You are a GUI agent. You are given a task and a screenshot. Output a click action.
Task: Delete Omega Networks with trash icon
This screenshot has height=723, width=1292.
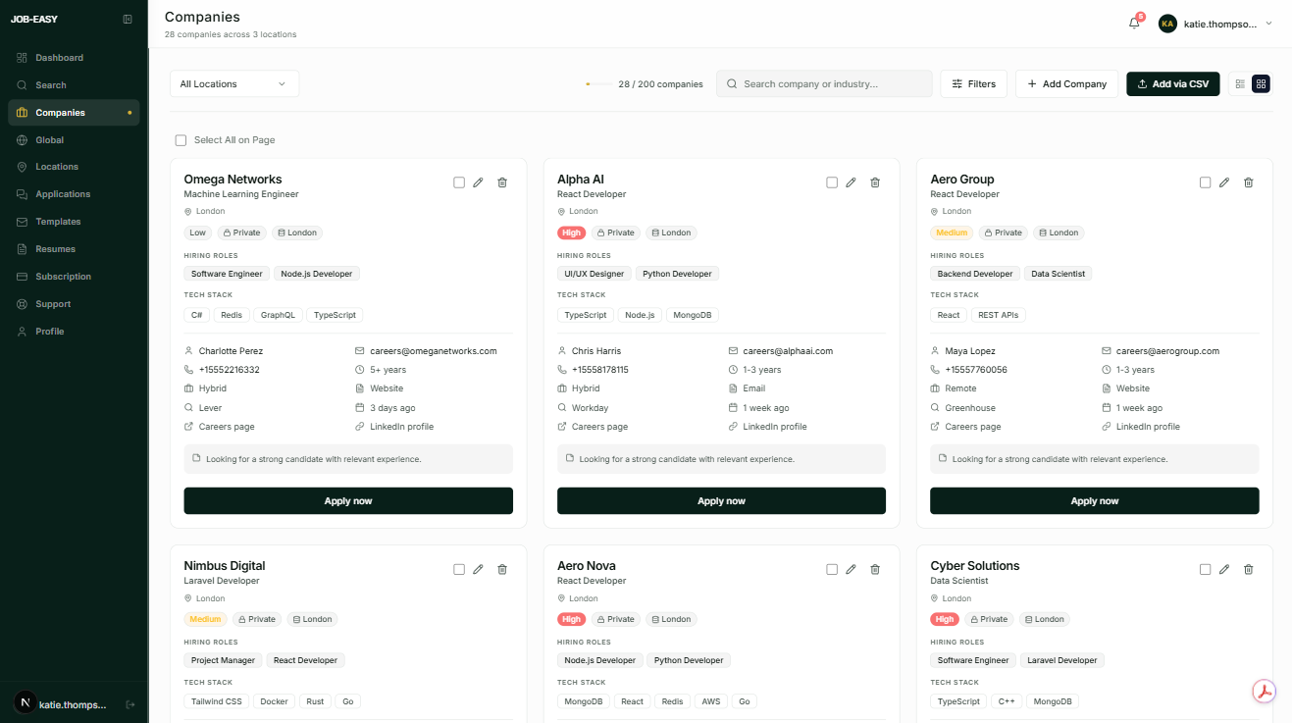[502, 182]
